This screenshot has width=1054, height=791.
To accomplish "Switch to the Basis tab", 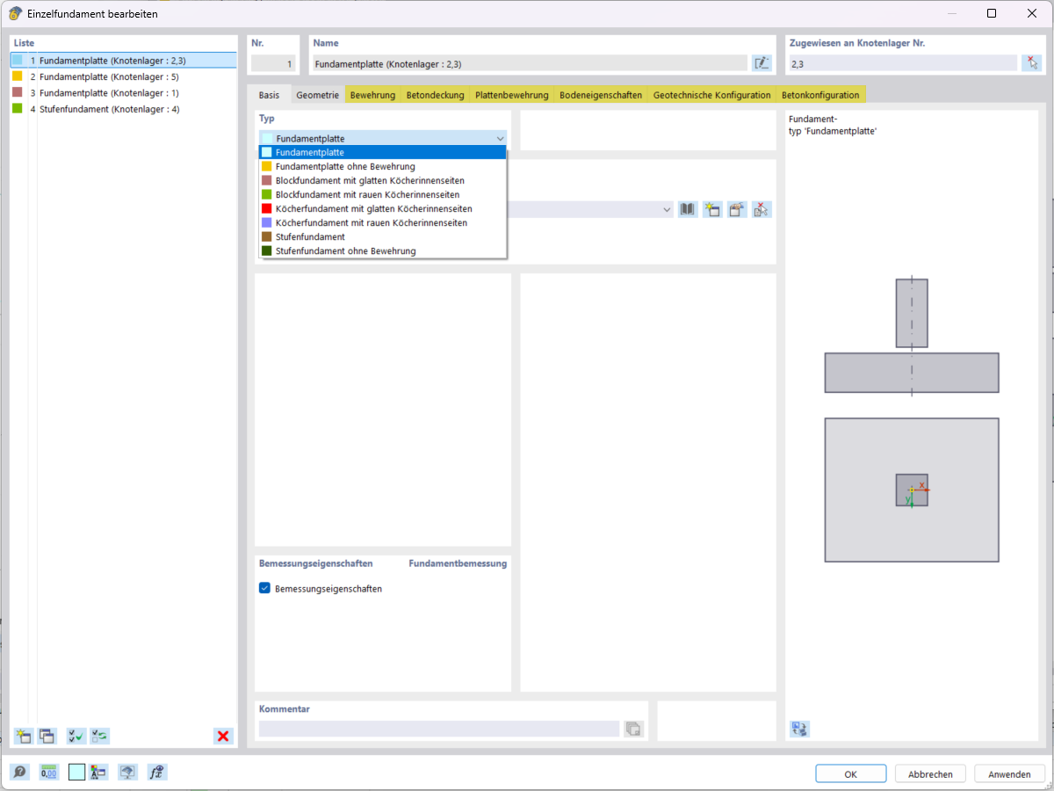I will (269, 95).
